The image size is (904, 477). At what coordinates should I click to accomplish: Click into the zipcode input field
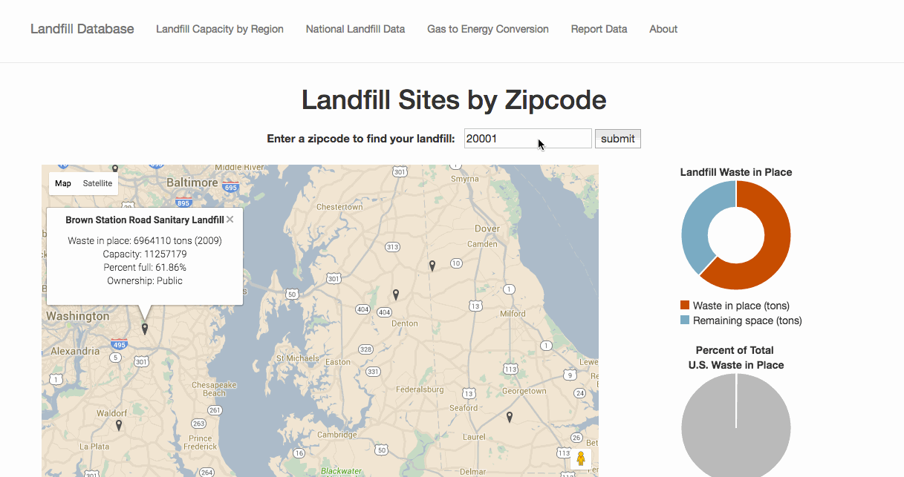527,139
